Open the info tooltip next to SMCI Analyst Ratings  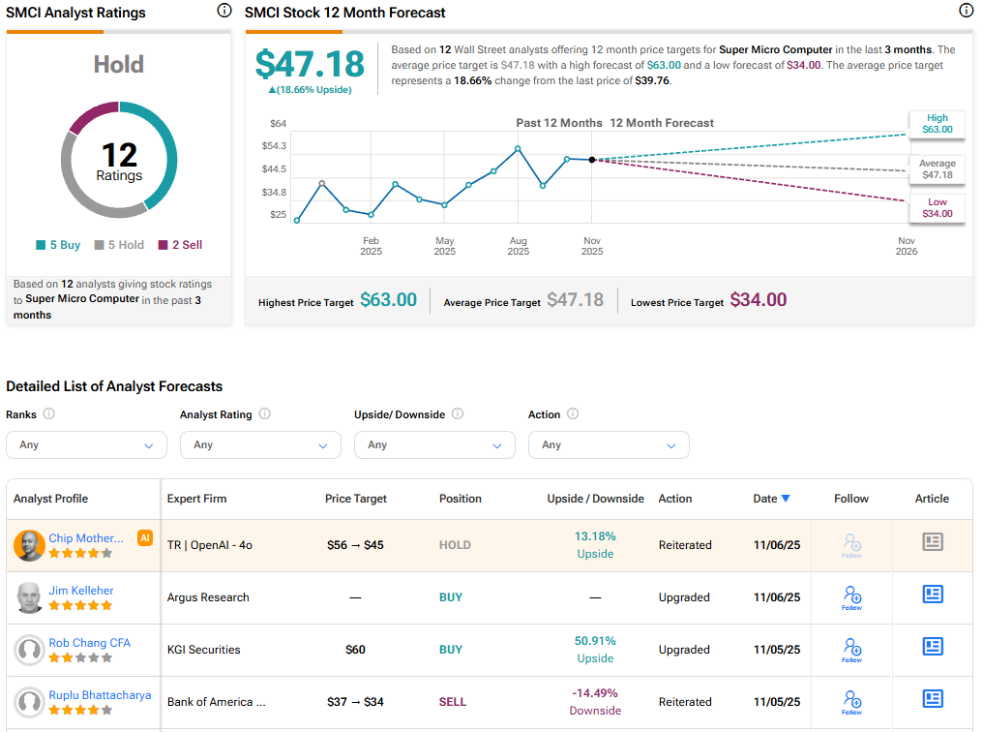[223, 10]
